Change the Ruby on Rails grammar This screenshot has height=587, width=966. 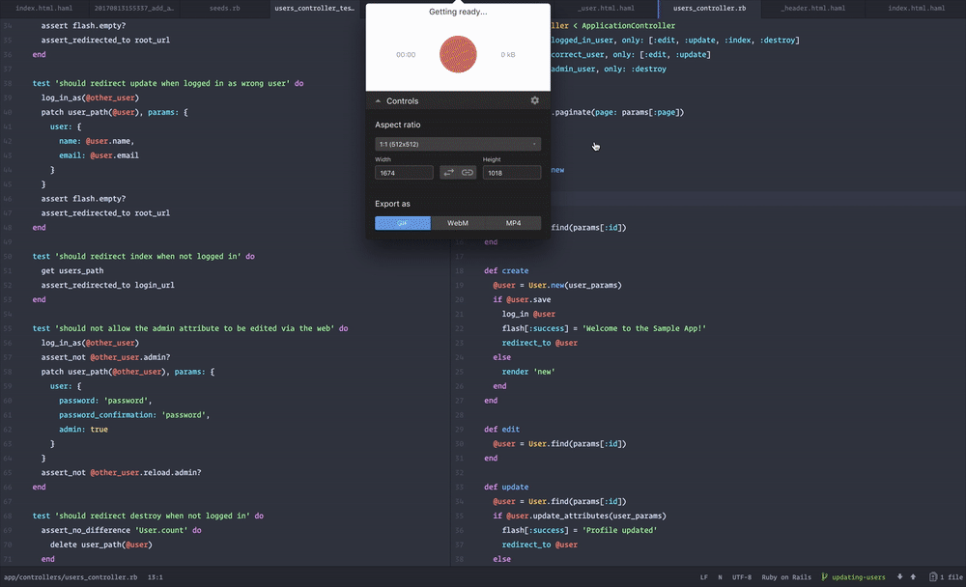[x=786, y=577]
